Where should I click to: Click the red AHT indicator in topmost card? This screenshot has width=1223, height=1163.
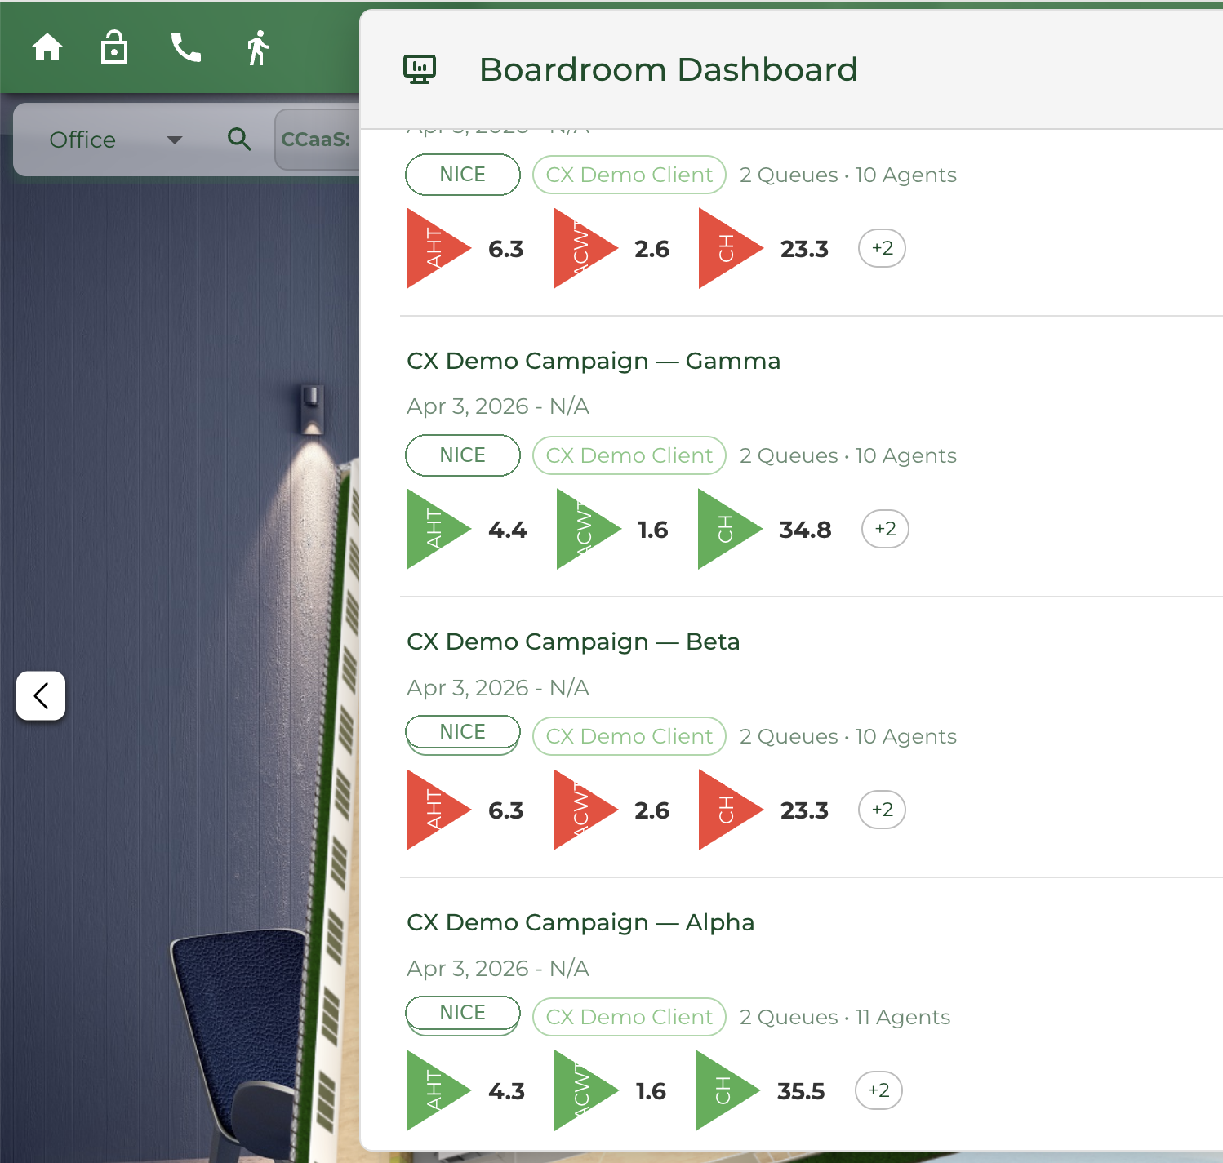438,248
